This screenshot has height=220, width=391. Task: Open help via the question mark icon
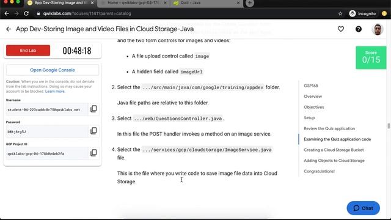(359, 29)
